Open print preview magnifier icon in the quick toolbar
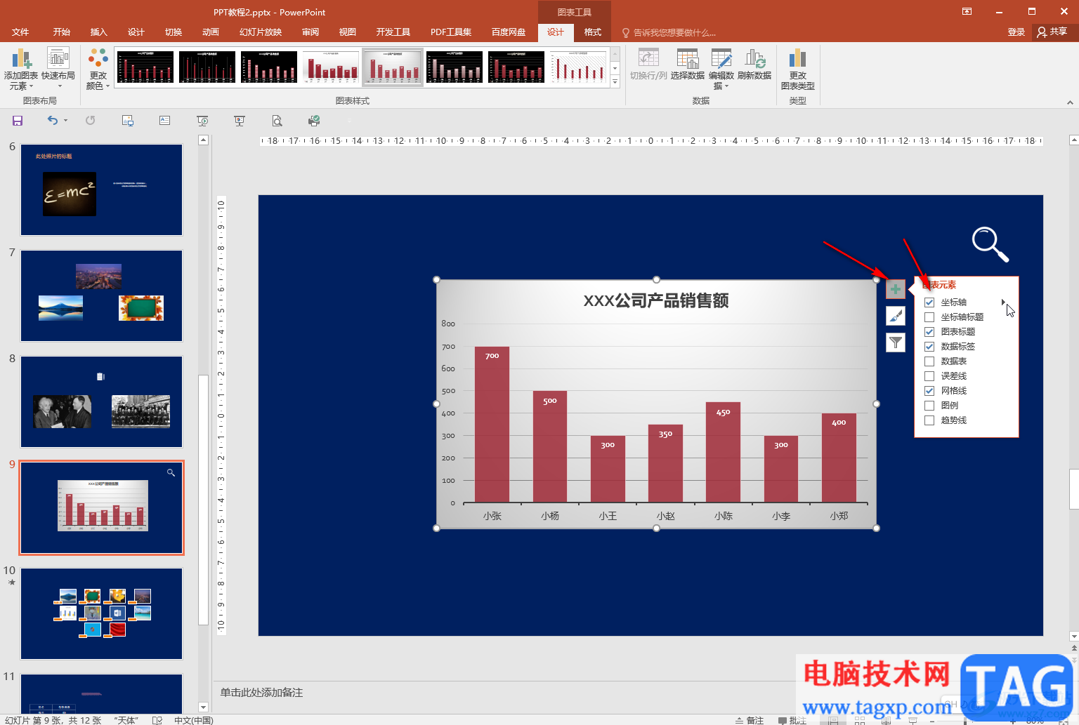1079x725 pixels. coord(277,121)
